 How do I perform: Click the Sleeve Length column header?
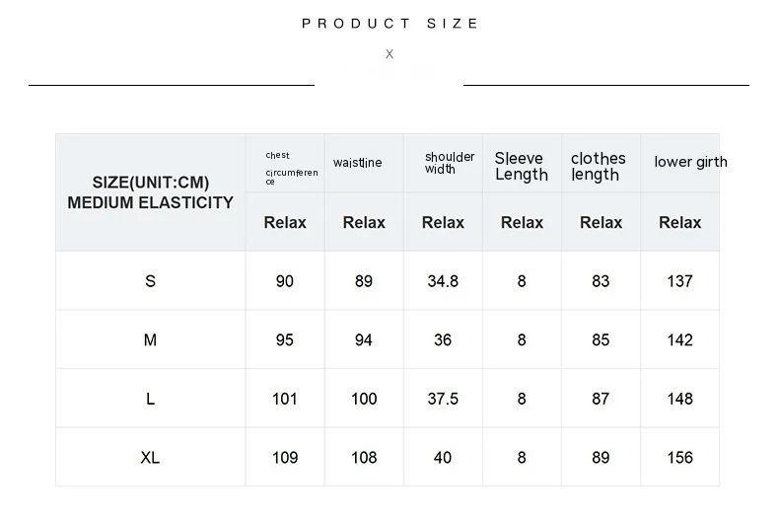[522, 167]
